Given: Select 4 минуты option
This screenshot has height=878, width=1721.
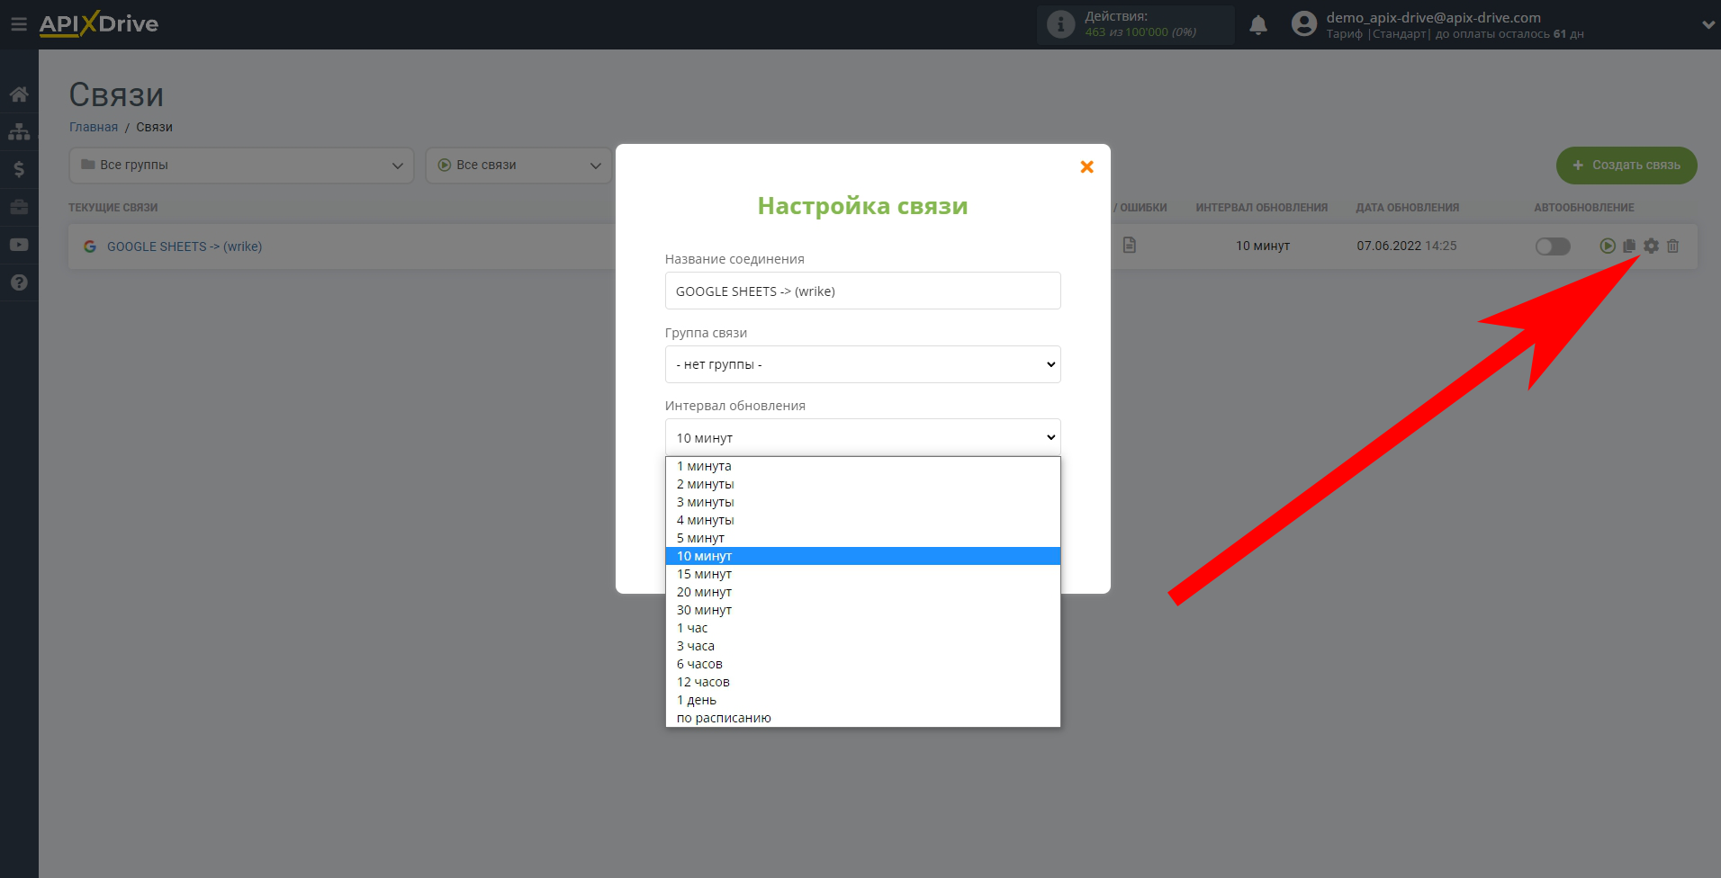Looking at the screenshot, I should tap(863, 520).
